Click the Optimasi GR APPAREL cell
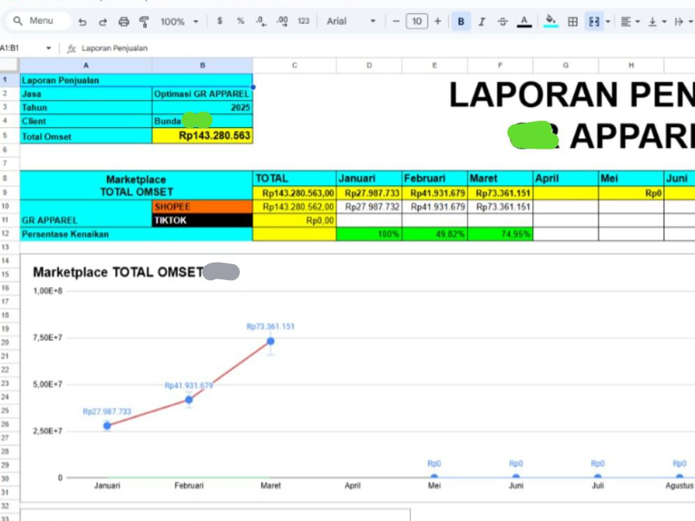 202,94
